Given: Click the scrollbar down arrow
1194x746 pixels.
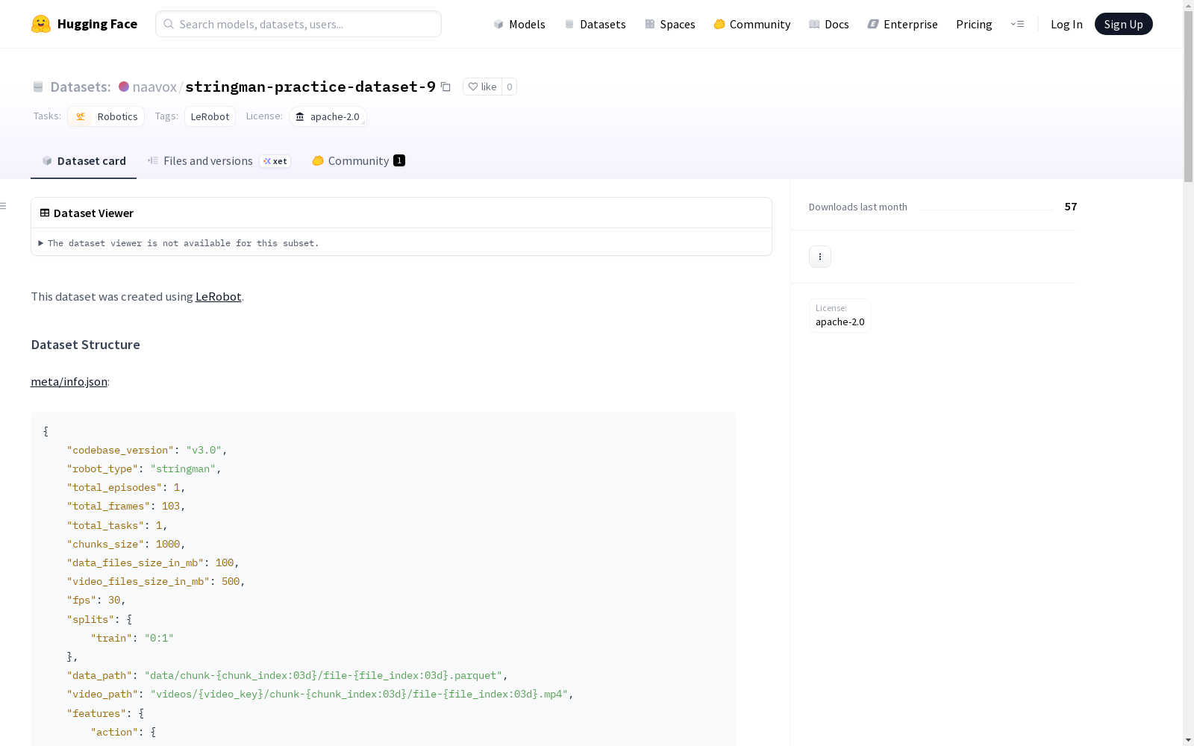Looking at the screenshot, I should tap(1188, 740).
